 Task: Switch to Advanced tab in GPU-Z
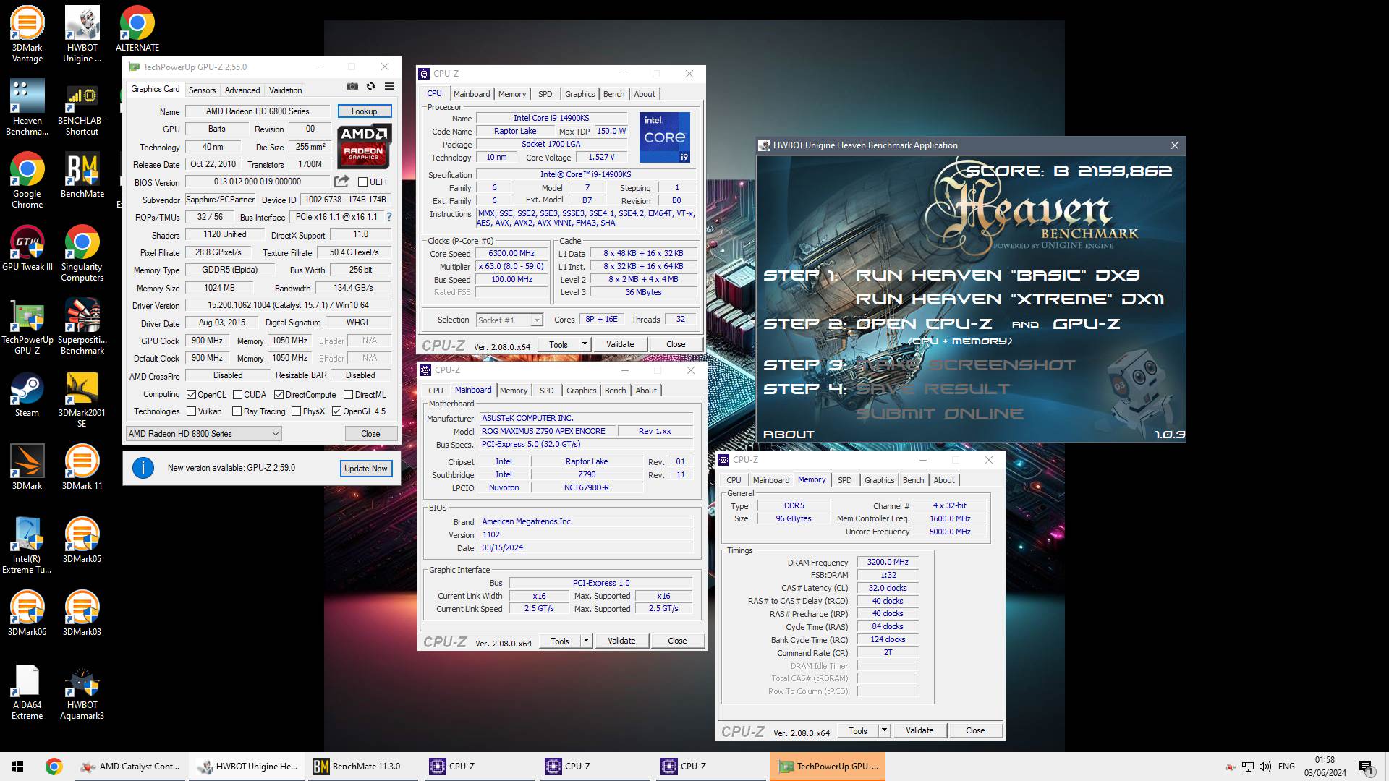242,90
